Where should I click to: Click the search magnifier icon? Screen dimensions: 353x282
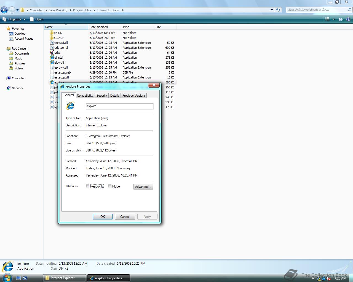(349, 10)
